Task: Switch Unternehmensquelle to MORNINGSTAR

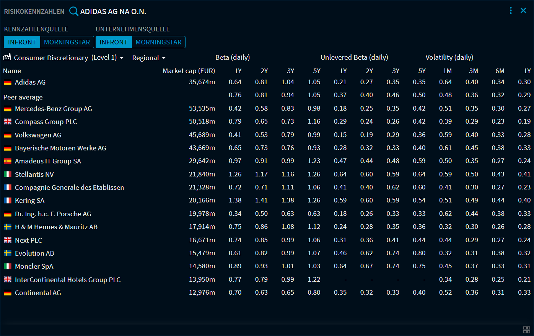Action: click(158, 42)
